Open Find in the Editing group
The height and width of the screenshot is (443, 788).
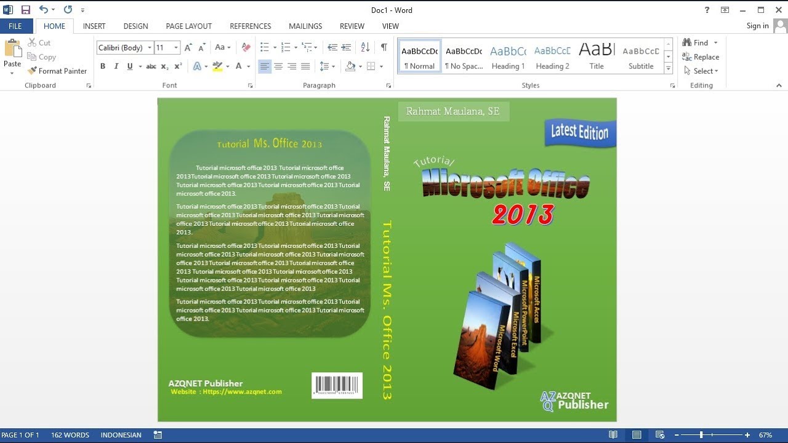coord(695,42)
